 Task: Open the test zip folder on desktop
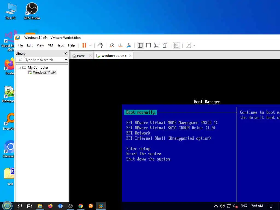(x=9, y=176)
